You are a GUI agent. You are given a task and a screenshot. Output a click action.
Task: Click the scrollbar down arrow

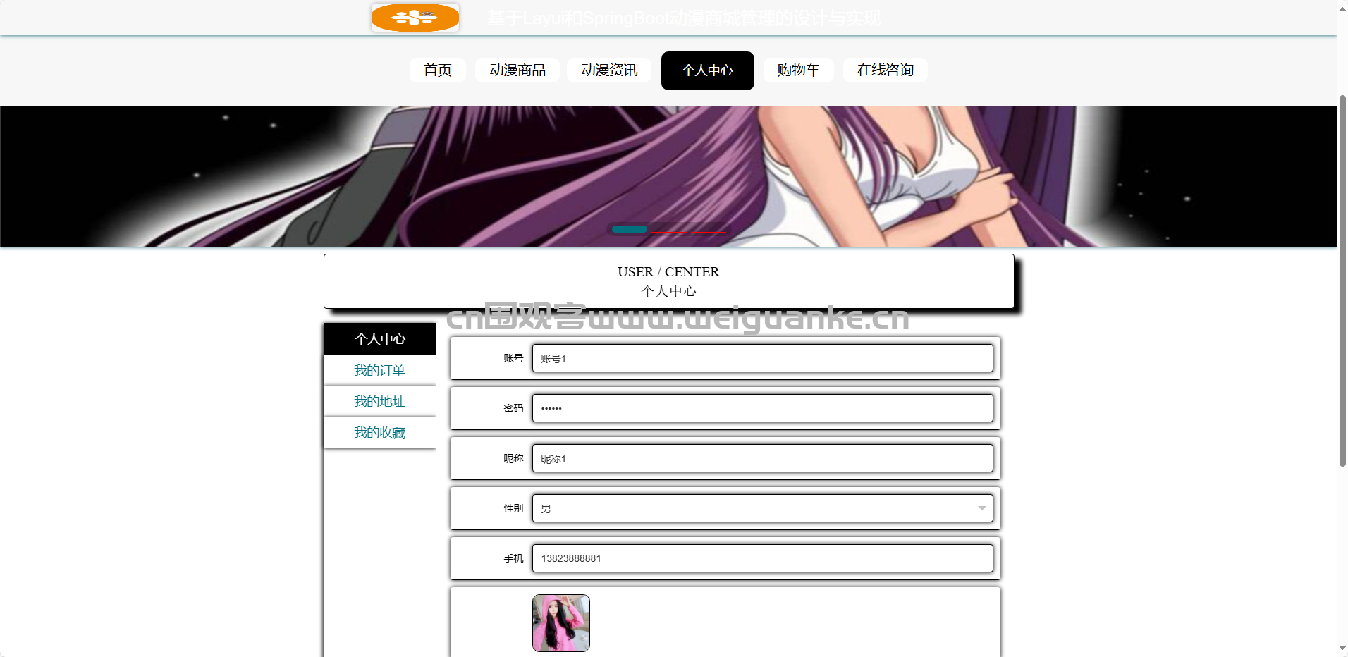point(1342,649)
